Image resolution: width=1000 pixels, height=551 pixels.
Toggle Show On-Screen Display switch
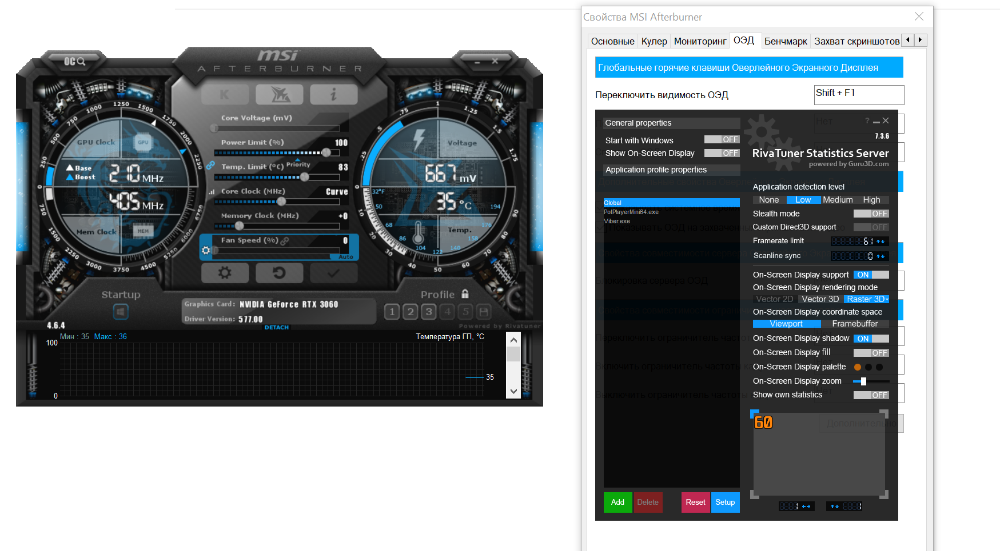[x=722, y=153]
